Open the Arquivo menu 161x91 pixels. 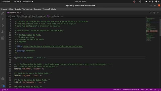pyautogui.click(x=4, y=9)
